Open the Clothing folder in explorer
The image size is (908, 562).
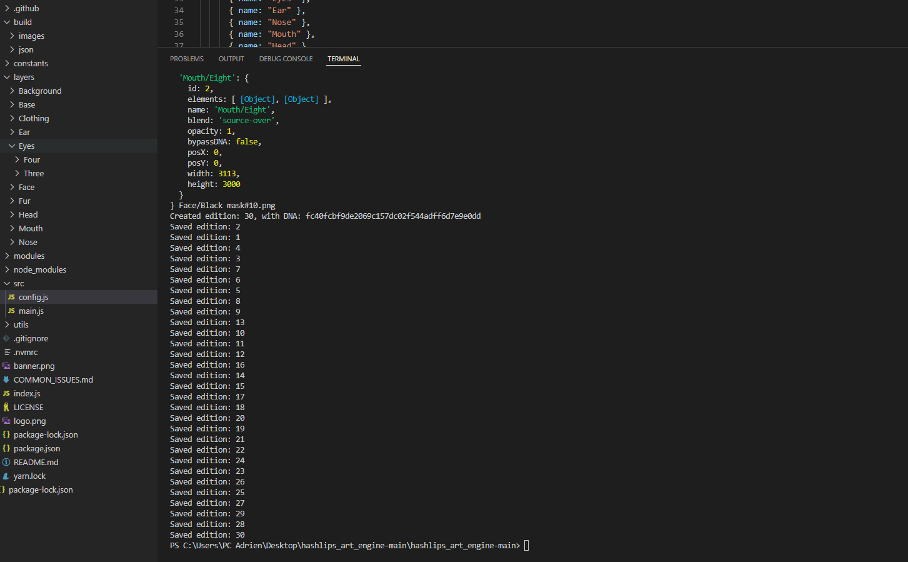point(79,118)
